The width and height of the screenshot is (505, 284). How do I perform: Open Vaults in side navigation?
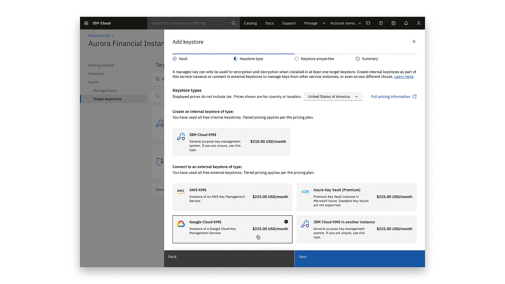coord(94,82)
